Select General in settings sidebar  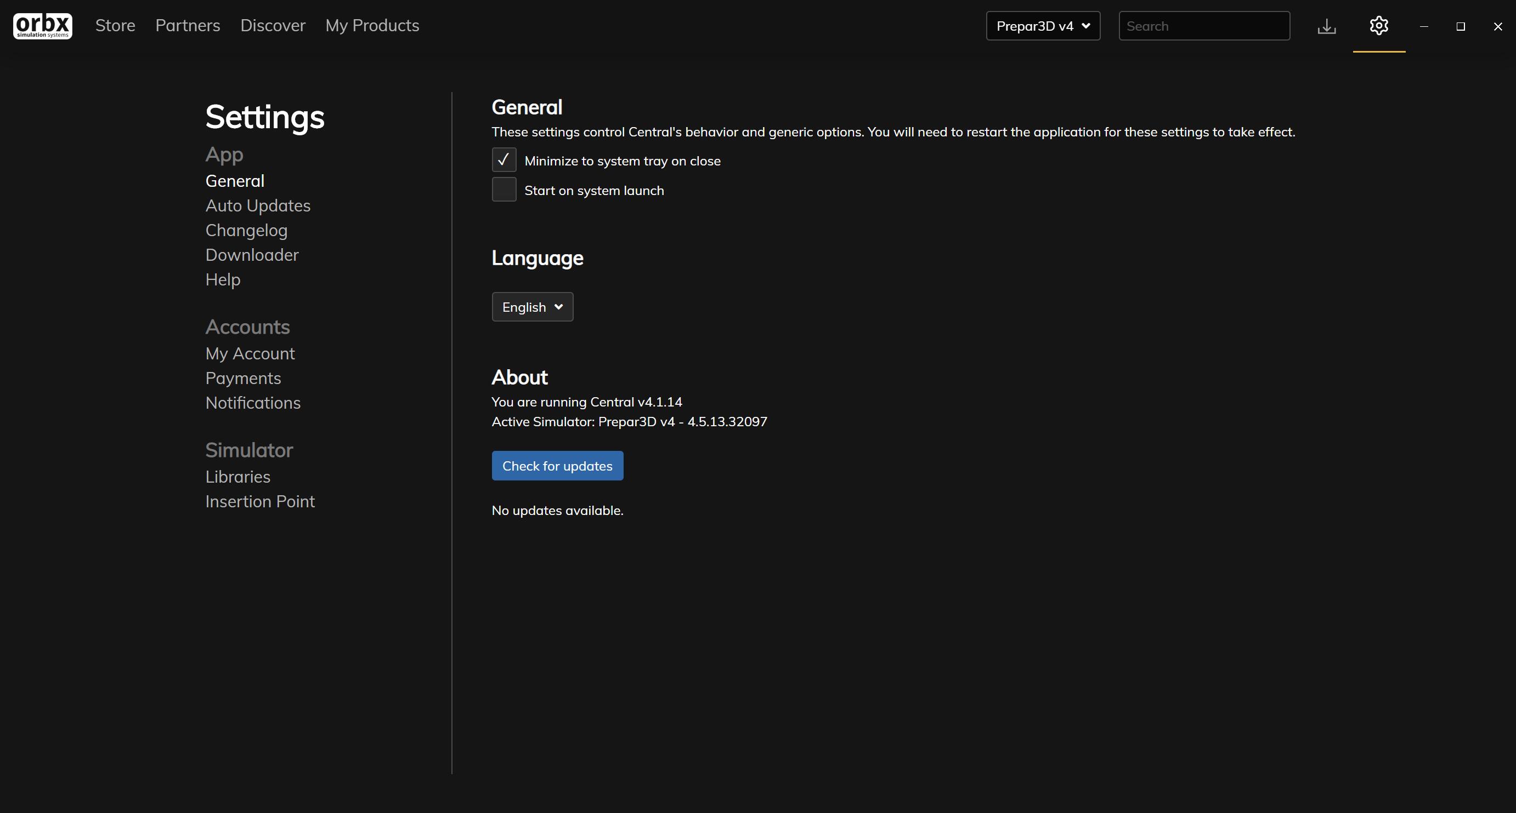point(235,180)
